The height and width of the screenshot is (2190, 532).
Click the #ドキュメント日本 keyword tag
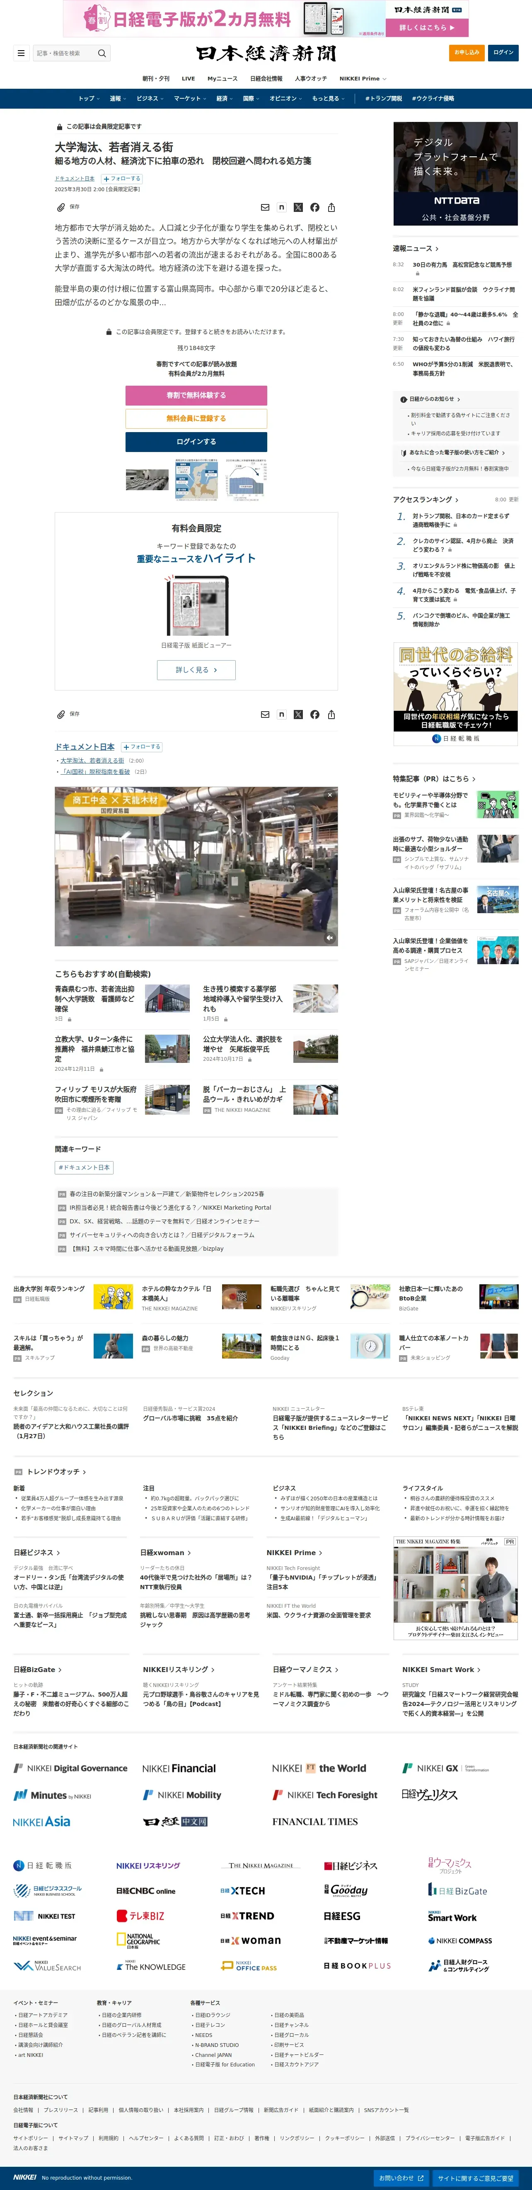(84, 1168)
